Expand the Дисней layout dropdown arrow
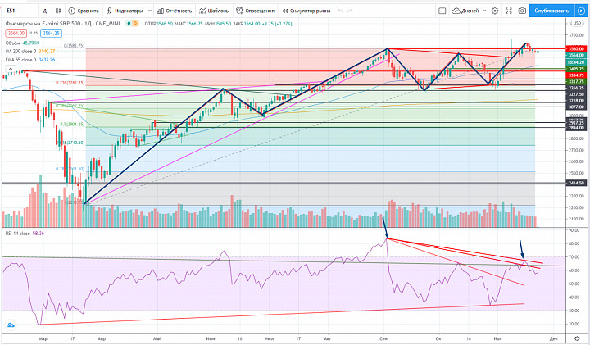Image resolution: width=590 pixels, height=345 pixels. point(484,11)
